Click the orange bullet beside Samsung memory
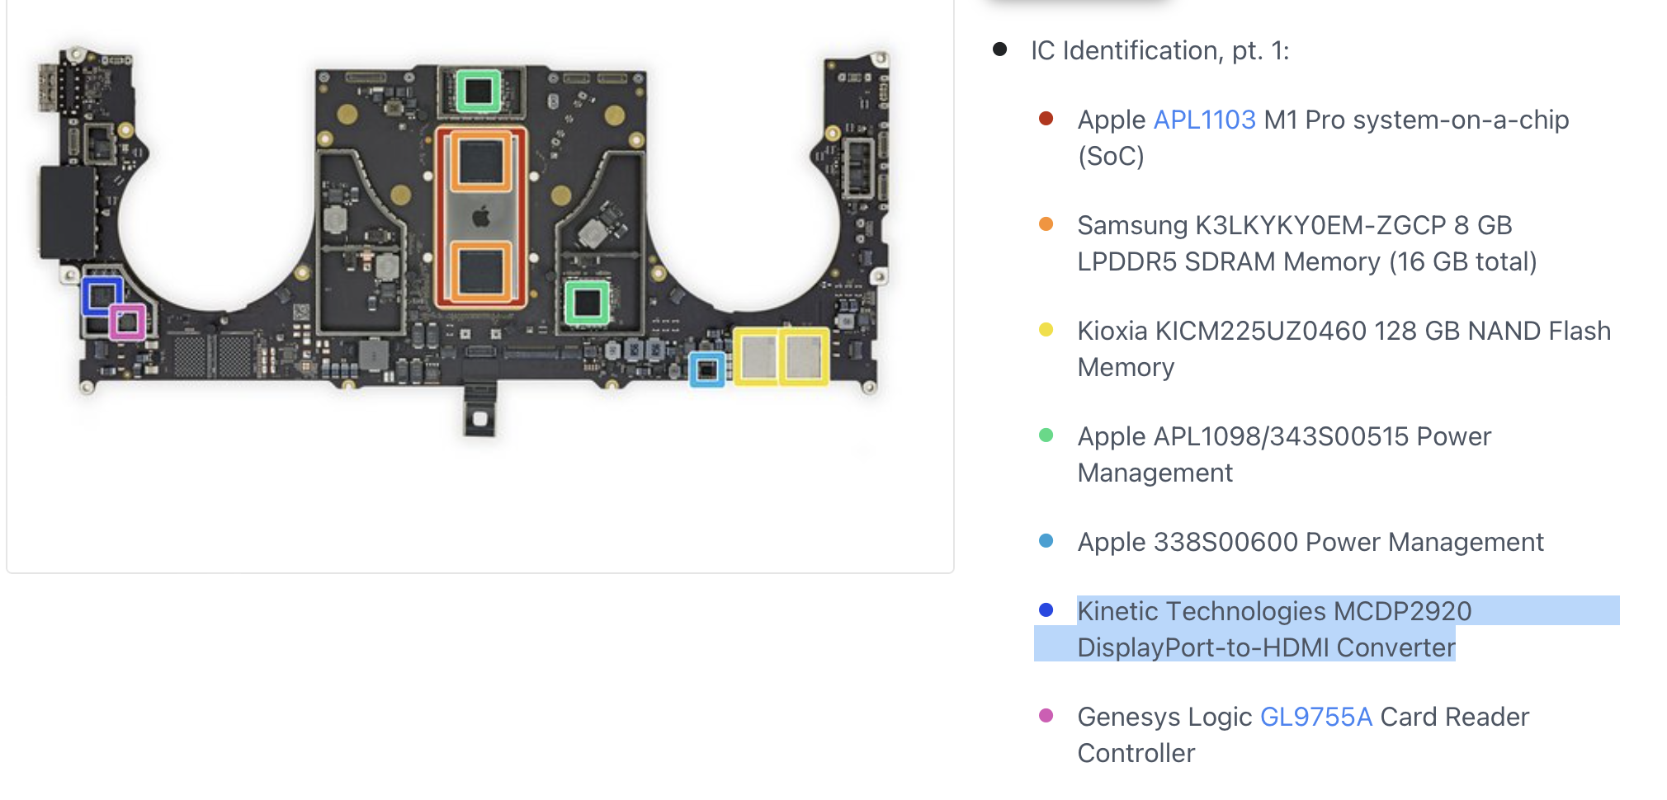The width and height of the screenshot is (1667, 800). pos(1046,224)
